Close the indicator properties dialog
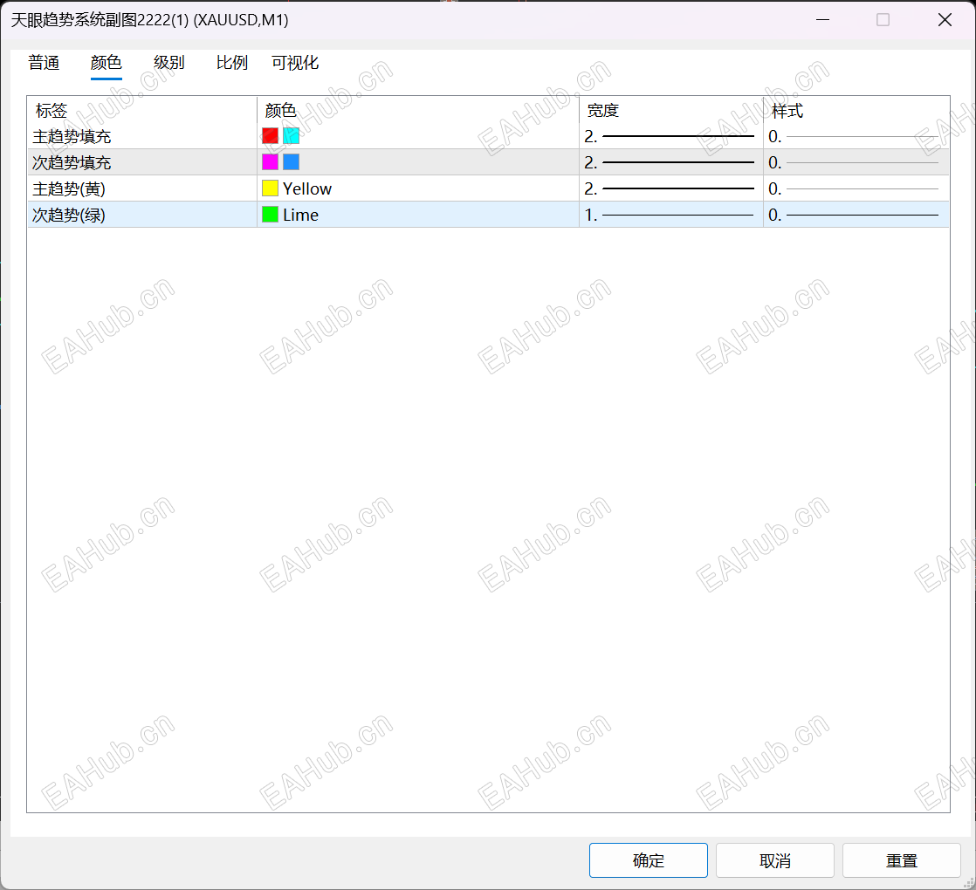 click(945, 20)
